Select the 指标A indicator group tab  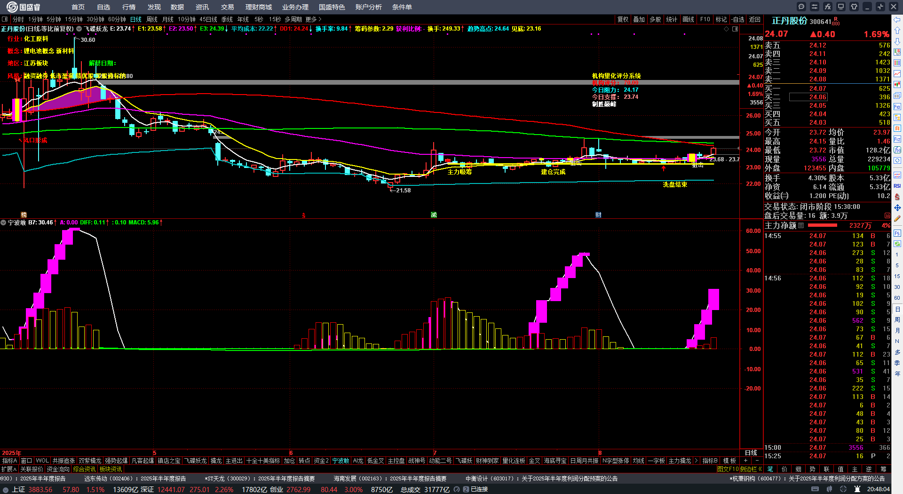(x=9, y=461)
